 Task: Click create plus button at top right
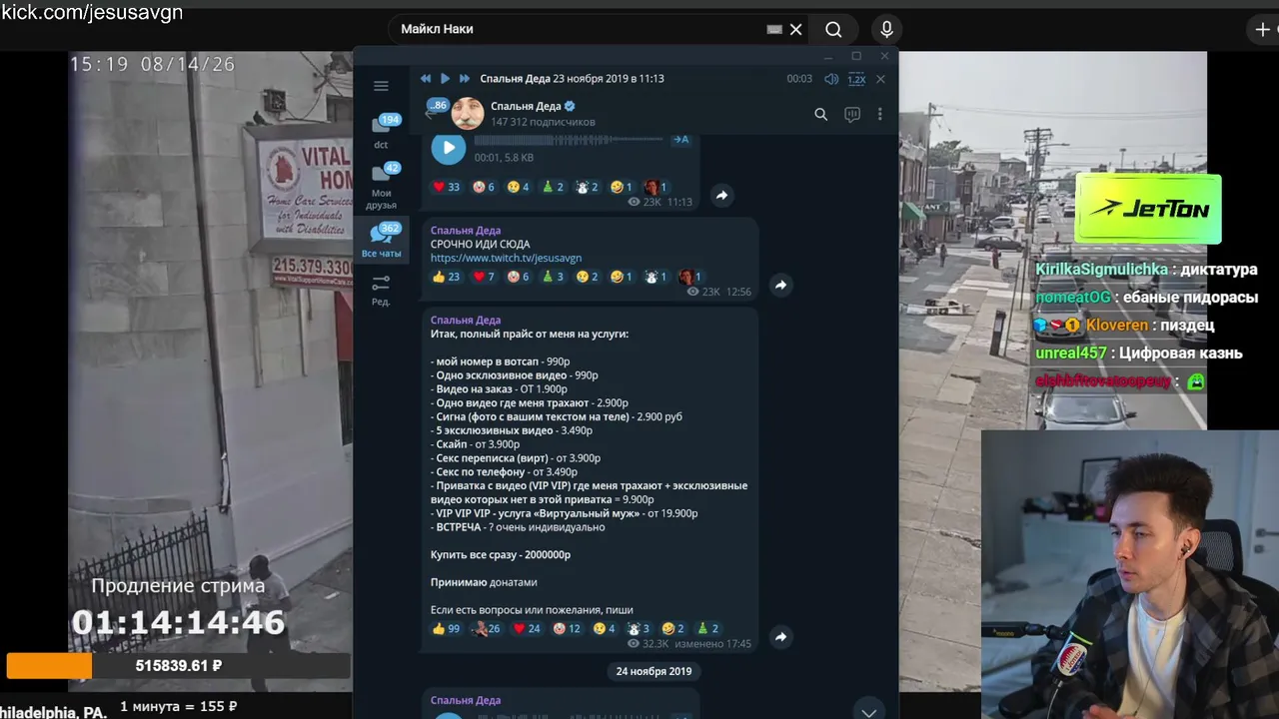[1264, 29]
